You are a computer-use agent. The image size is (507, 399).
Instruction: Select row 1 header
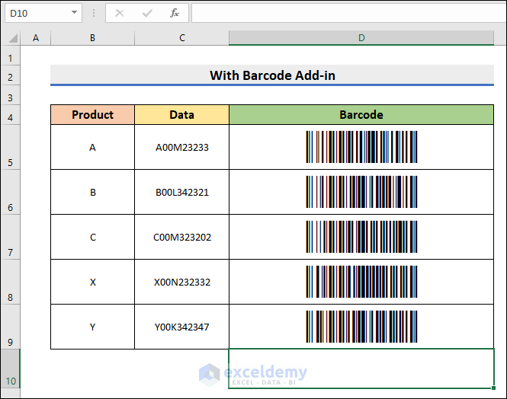pos(11,56)
